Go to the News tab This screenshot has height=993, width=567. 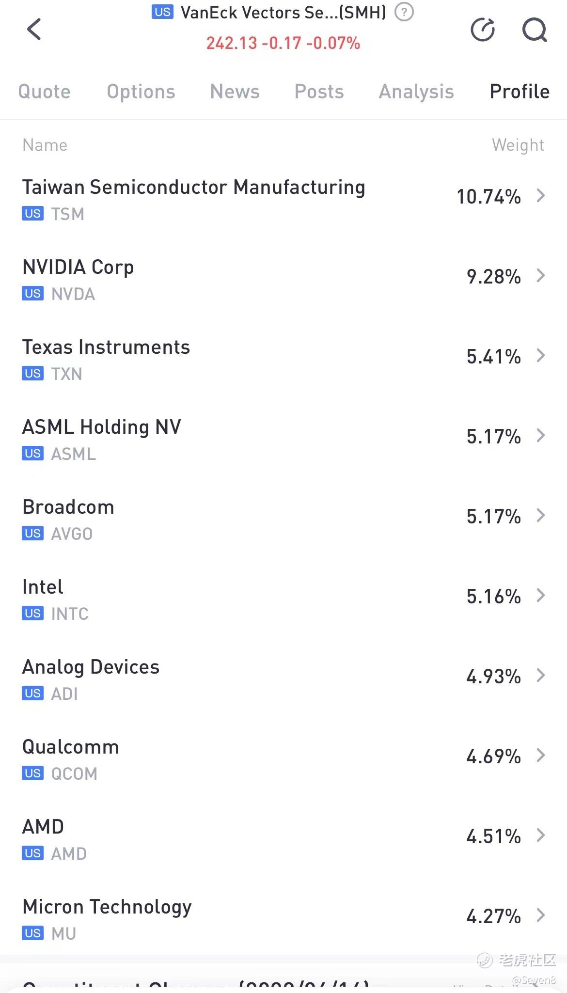(235, 92)
